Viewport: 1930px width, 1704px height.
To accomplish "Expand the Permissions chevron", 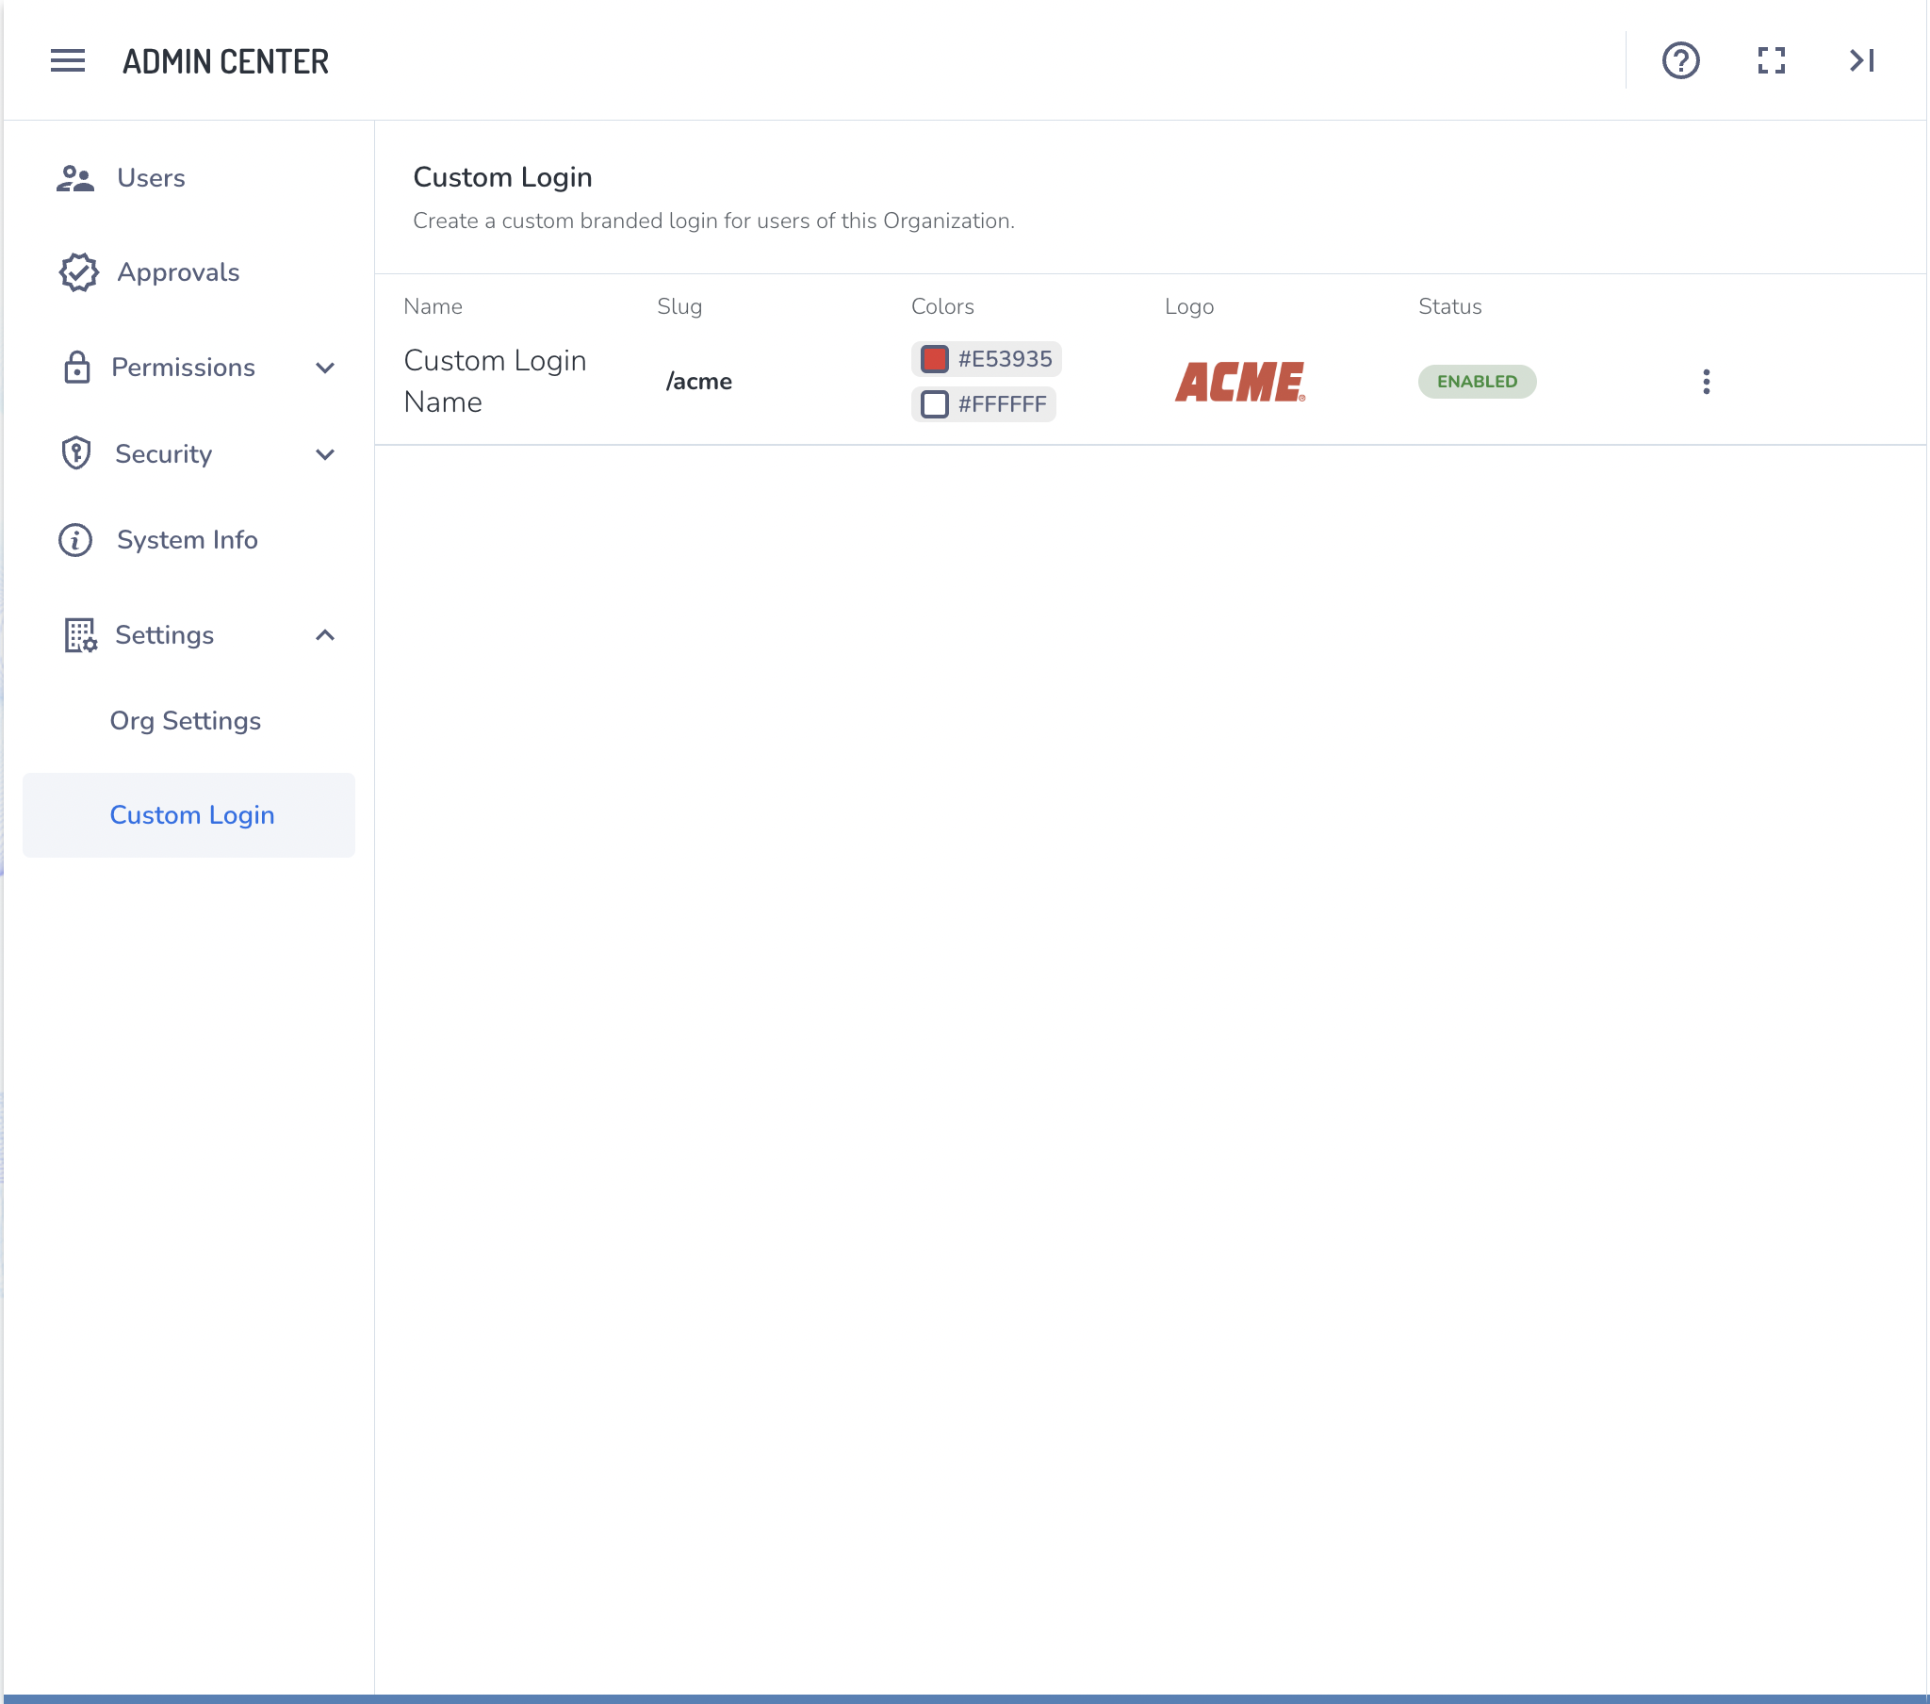I will pyautogui.click(x=325, y=369).
